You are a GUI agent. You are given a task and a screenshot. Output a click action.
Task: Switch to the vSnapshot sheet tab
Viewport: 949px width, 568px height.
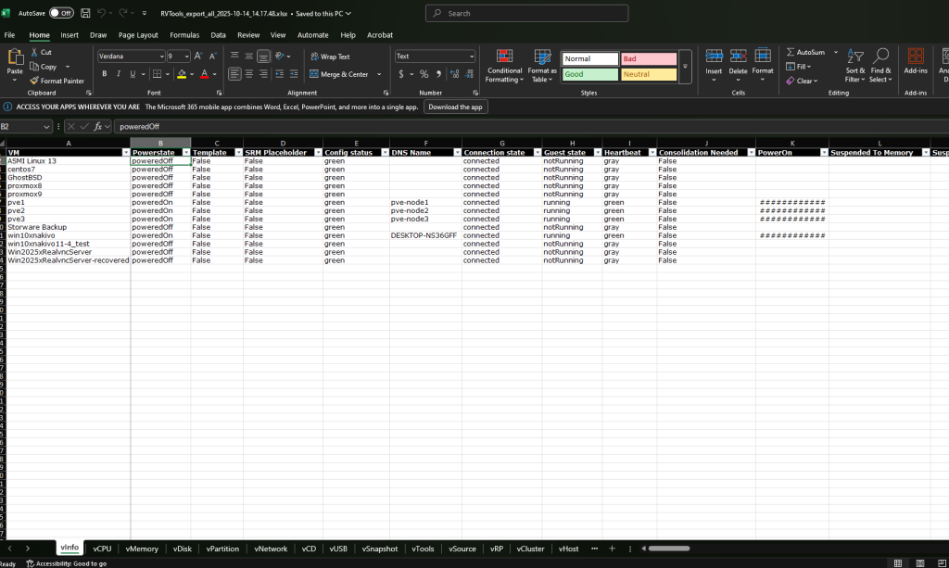(x=380, y=549)
